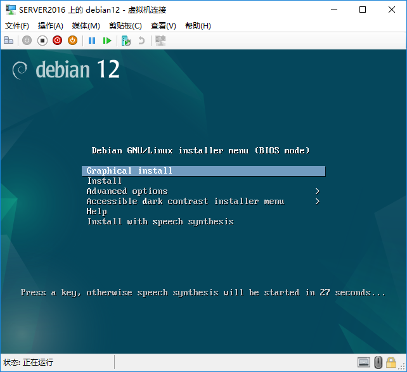This screenshot has width=407, height=372.
Task: Select the Advanced options entry
Action: pyautogui.click(x=127, y=191)
